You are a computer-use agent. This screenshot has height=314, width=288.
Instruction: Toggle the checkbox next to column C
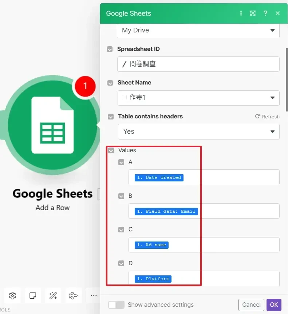(x=121, y=230)
